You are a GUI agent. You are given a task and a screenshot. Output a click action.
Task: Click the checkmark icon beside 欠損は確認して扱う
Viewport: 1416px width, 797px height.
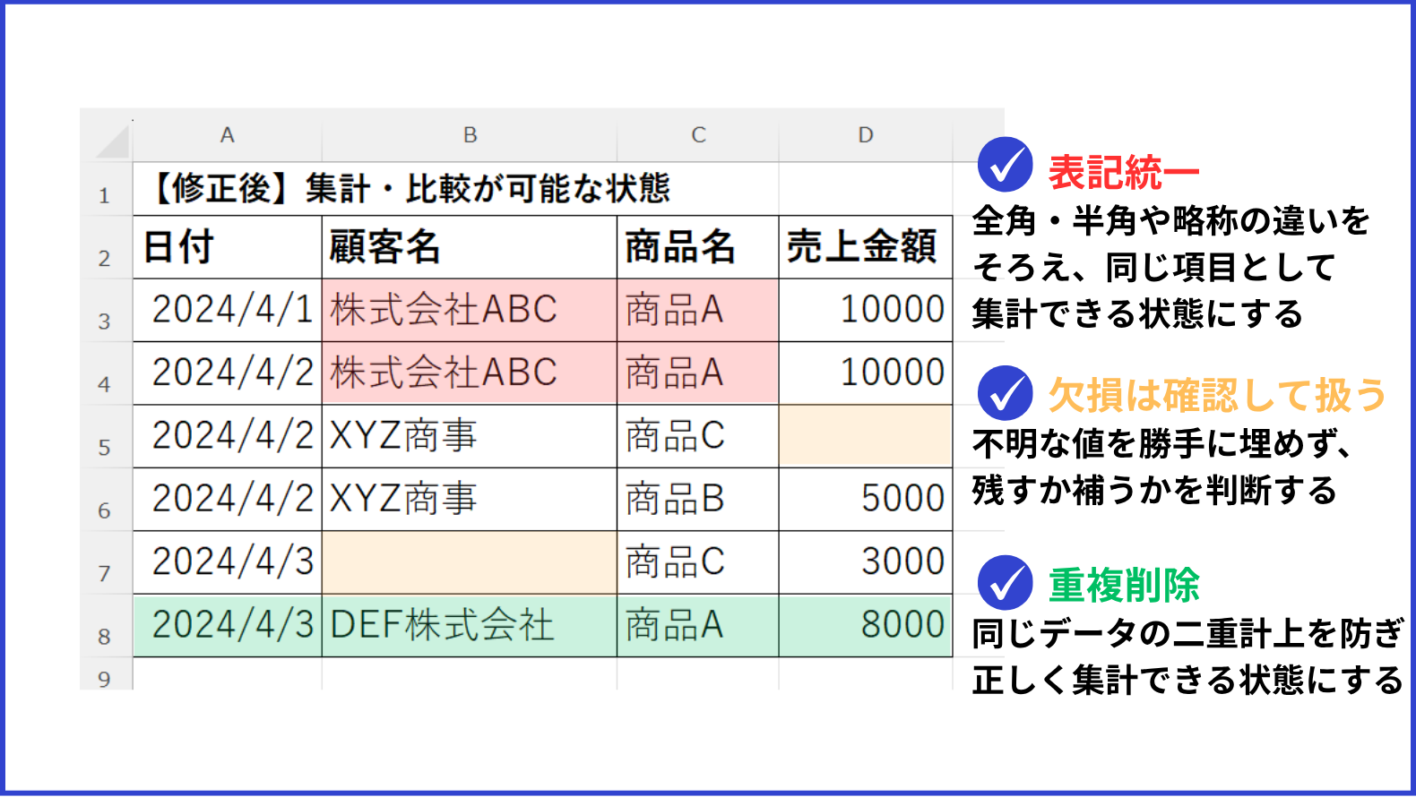pyautogui.click(x=1005, y=393)
